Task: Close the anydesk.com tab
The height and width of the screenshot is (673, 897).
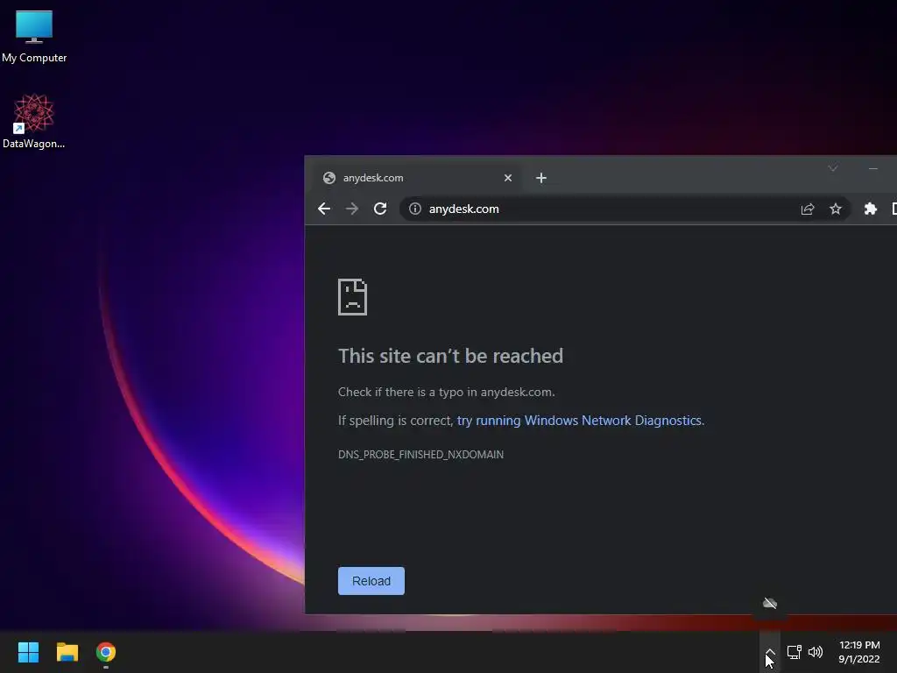Action: (x=507, y=178)
